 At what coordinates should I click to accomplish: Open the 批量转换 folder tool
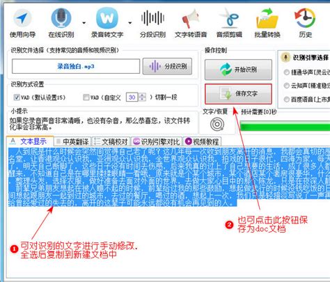pos(267,18)
